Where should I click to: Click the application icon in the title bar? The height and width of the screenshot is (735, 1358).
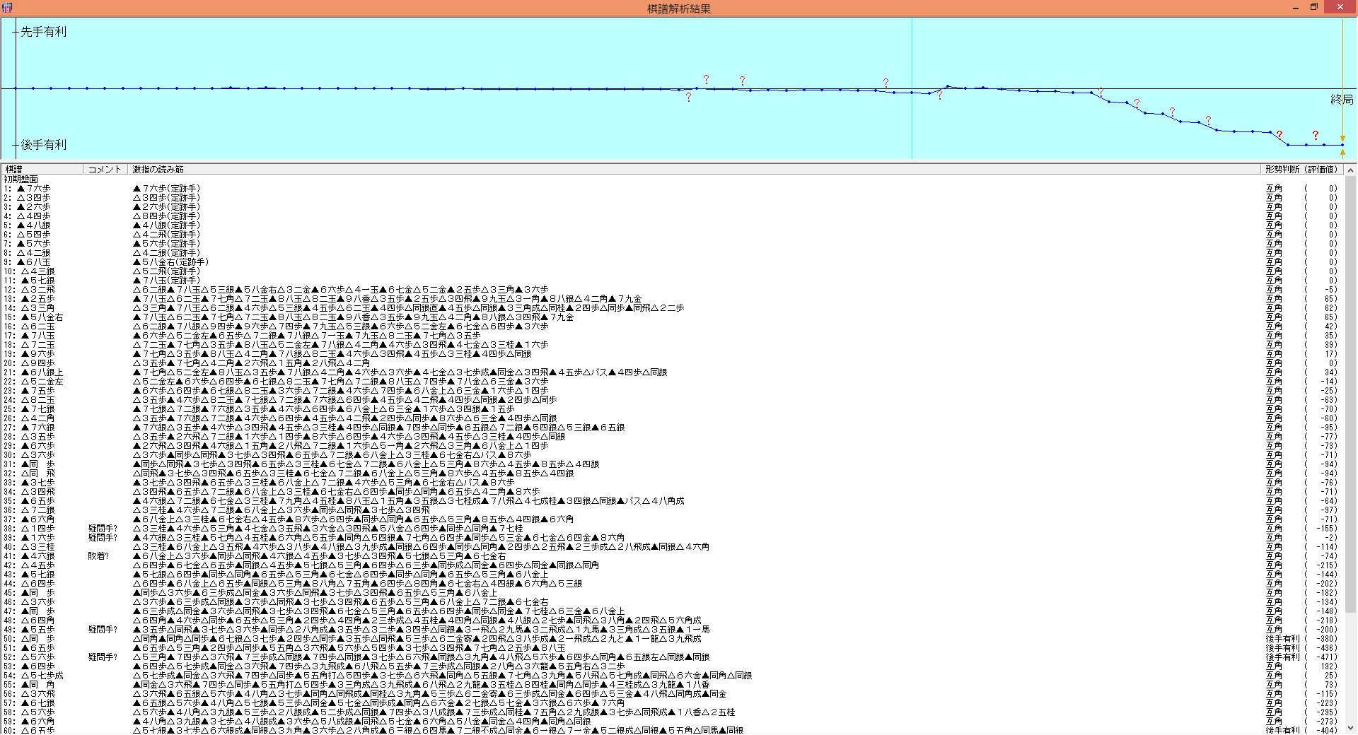coord(7,8)
